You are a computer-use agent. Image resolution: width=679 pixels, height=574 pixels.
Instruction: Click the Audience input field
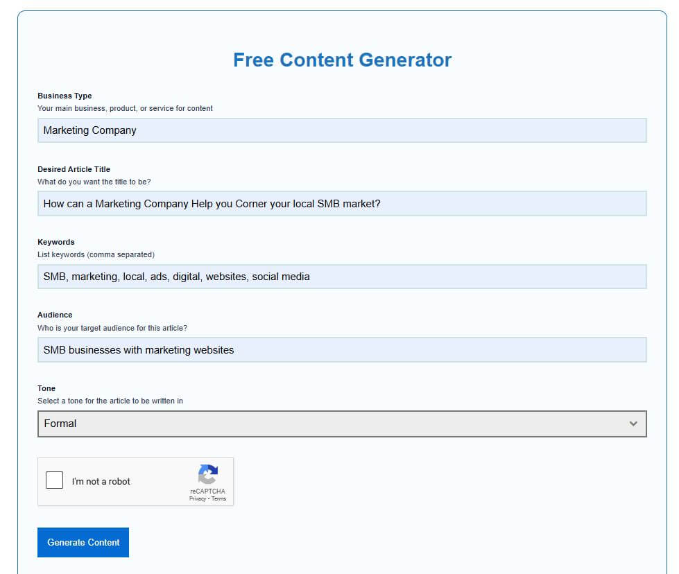click(x=342, y=349)
